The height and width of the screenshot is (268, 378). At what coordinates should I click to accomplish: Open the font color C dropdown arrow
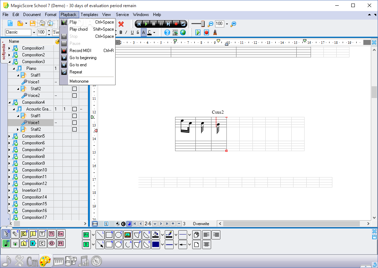154,32
